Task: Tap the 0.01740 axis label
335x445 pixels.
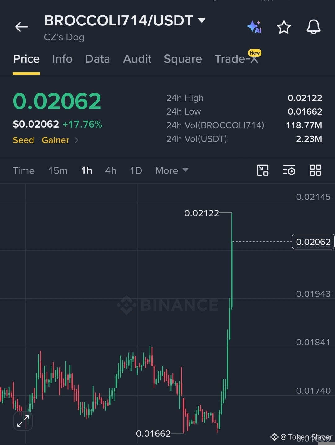Action: [x=313, y=391]
